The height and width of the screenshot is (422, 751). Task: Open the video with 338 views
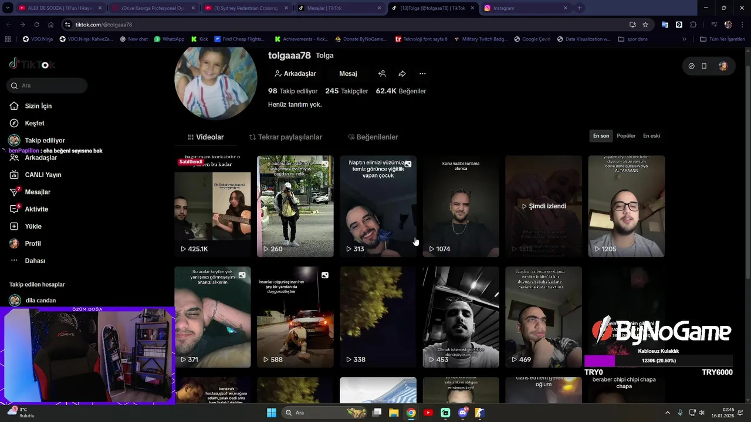tap(378, 317)
